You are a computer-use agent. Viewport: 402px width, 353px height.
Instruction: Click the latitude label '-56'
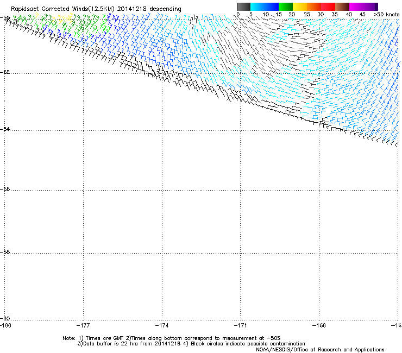pyautogui.click(x=5, y=188)
